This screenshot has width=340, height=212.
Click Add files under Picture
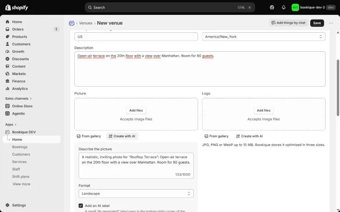(x=136, y=110)
